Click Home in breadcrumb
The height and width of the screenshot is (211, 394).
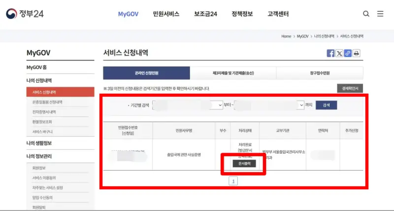(x=286, y=36)
